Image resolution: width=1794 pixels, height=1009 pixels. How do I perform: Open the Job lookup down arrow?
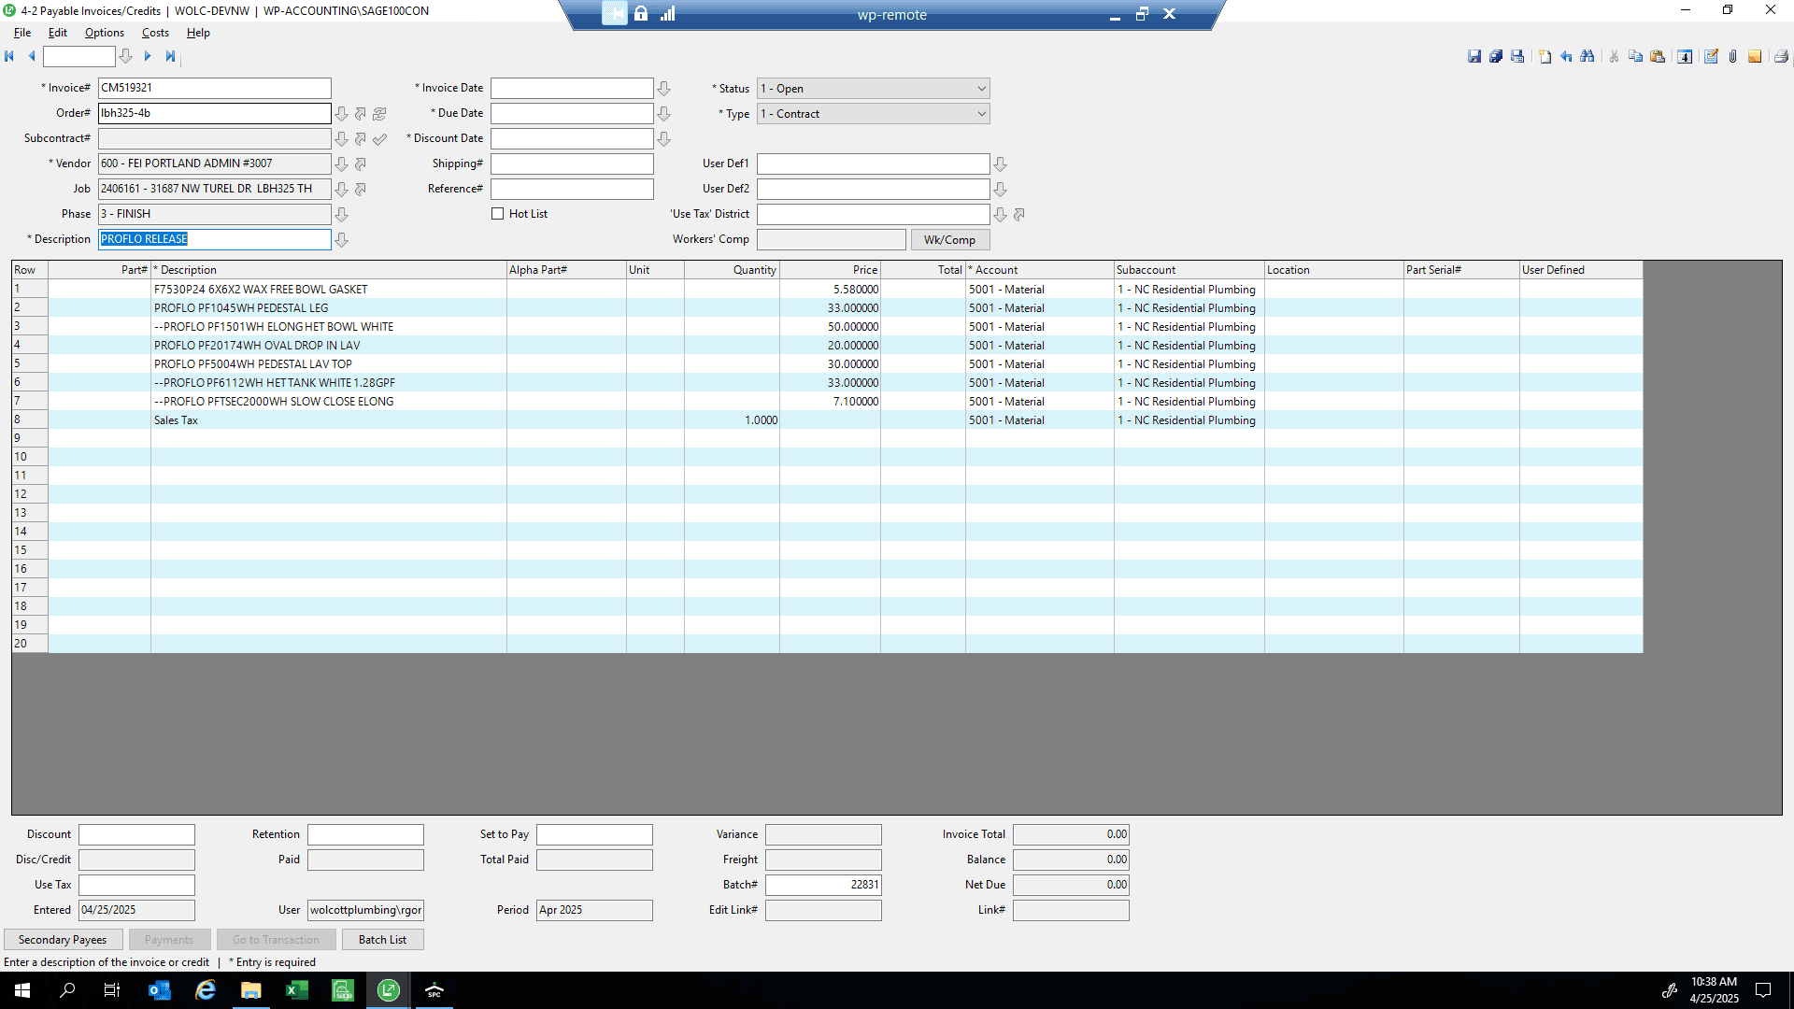342,190
